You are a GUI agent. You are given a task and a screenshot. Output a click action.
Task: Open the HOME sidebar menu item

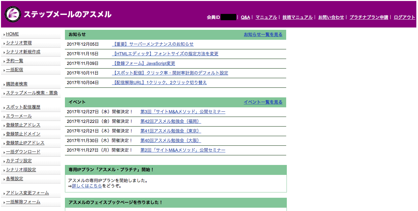click(12, 34)
